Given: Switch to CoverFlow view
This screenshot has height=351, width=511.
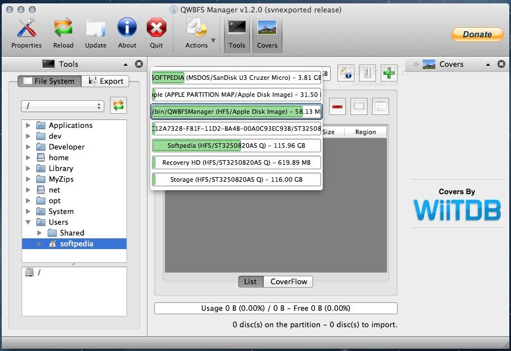Looking at the screenshot, I should [x=289, y=281].
